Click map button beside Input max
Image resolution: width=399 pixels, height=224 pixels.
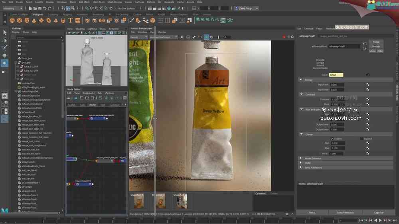(368, 89)
